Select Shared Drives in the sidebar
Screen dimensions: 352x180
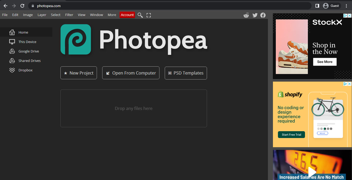(26, 61)
